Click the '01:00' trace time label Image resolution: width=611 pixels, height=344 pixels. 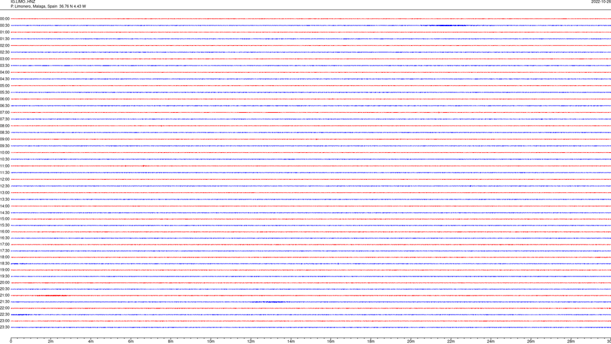[x=4, y=32]
